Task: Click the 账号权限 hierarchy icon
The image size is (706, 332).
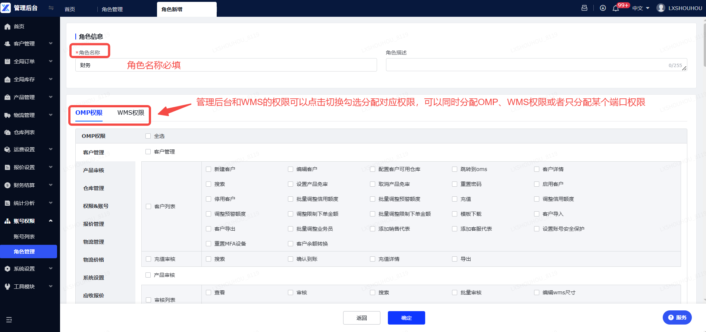Action: point(7,221)
